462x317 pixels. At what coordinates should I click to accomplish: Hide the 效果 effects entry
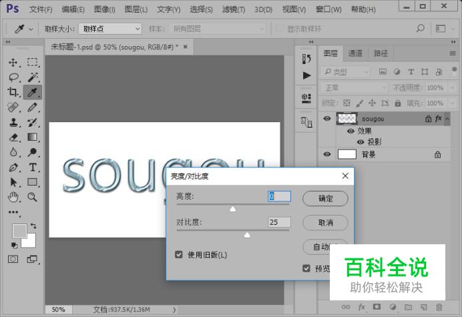click(x=351, y=131)
